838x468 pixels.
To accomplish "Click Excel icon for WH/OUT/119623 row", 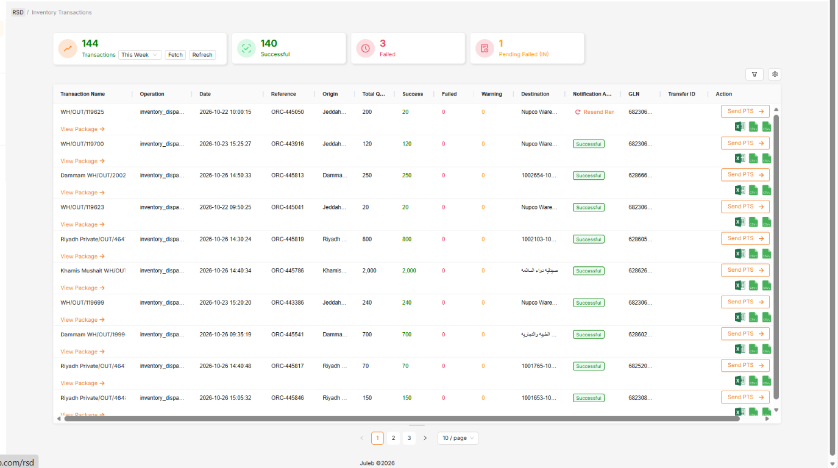I will [x=739, y=222].
